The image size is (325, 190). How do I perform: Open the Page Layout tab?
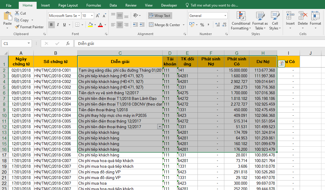68,5
